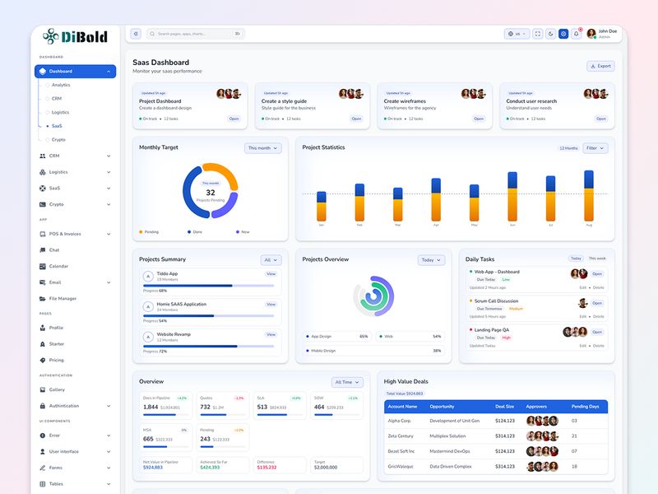Click the CRM people icon in the sidebar

point(43,156)
